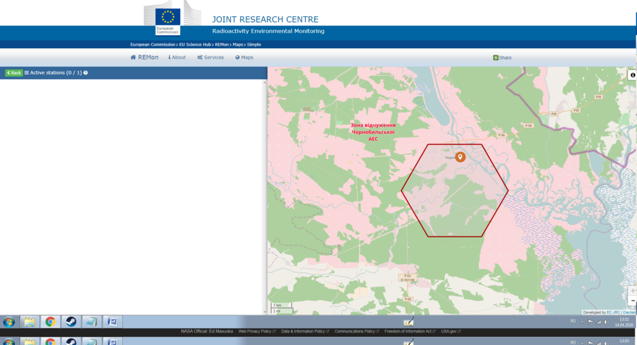637x345 pixels.
Task: Click the Share button
Action: (503, 58)
